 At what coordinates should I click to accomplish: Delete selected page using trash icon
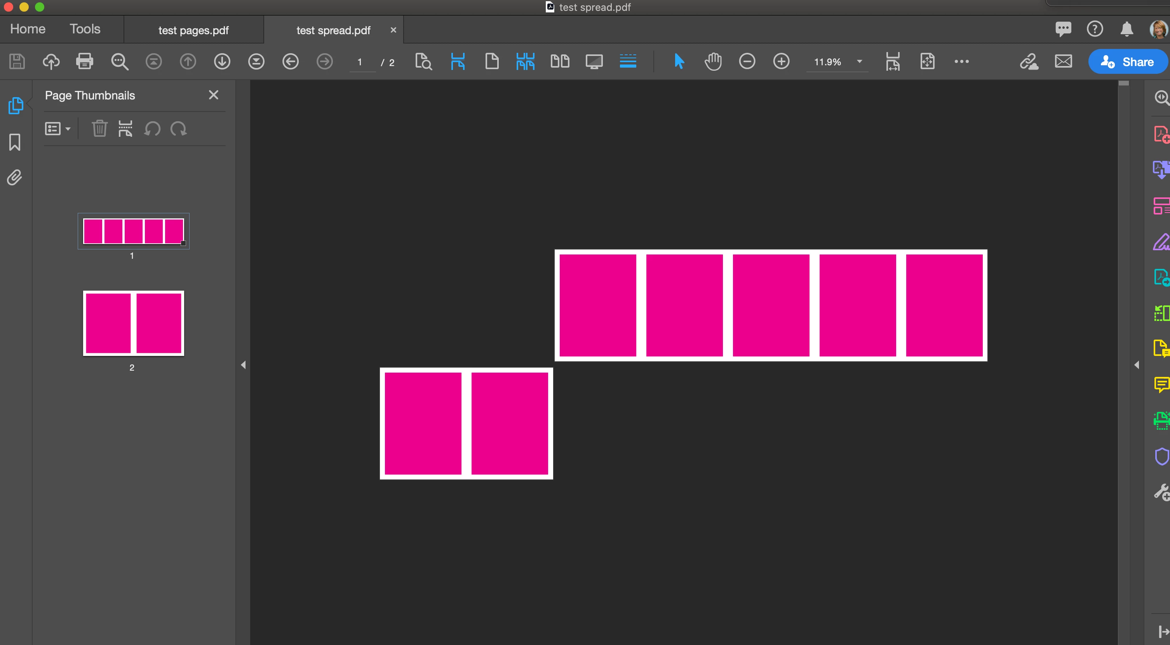pos(99,129)
